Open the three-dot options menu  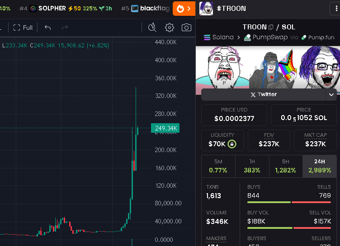pyautogui.click(x=336, y=9)
